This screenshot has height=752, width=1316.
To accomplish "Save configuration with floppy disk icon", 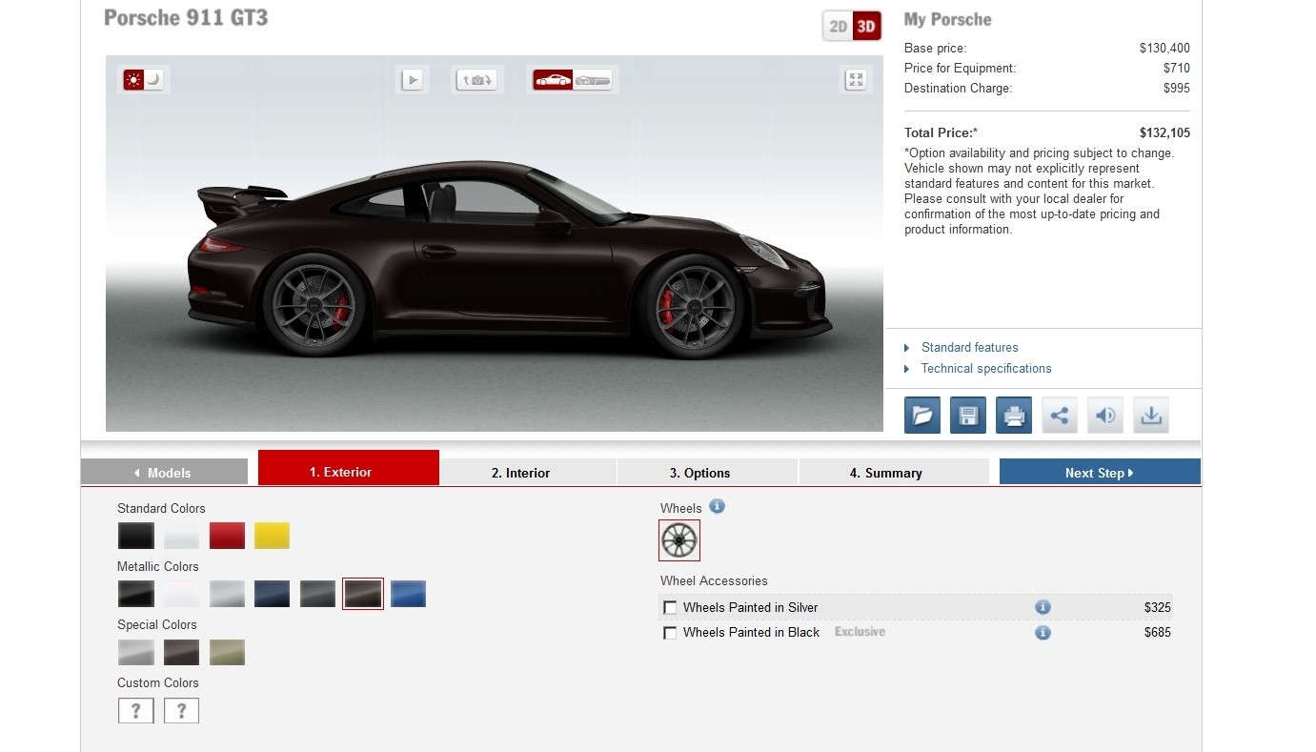I will tap(968, 416).
